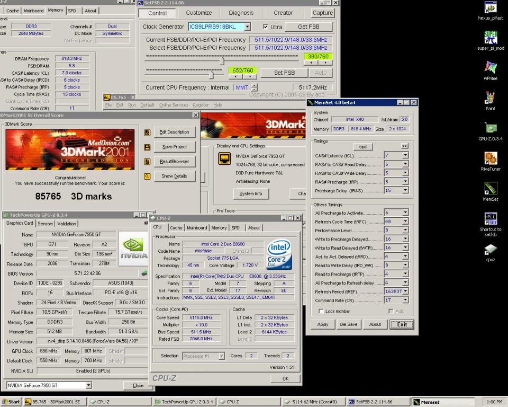Viewport: 508px width, 407px height.
Task: Click the magnifier icon beside Show Details
Action: [147, 176]
